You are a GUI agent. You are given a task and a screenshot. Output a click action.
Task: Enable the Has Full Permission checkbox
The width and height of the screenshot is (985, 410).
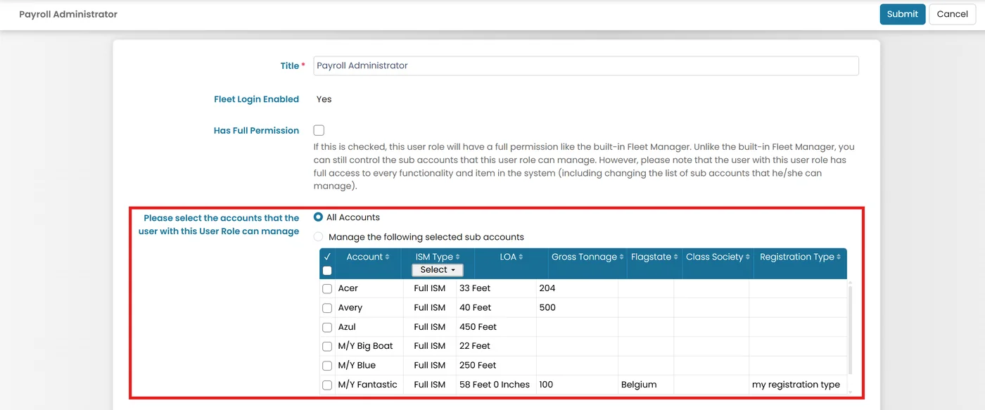(x=319, y=130)
